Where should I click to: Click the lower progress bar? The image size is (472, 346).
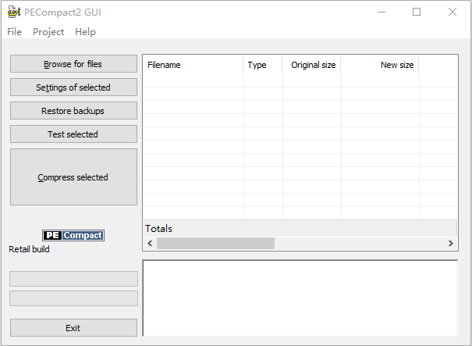click(x=73, y=298)
